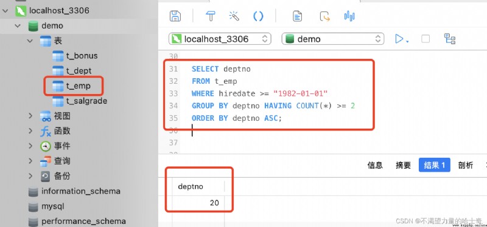
Task: Select the t_dept table
Action: click(x=79, y=71)
